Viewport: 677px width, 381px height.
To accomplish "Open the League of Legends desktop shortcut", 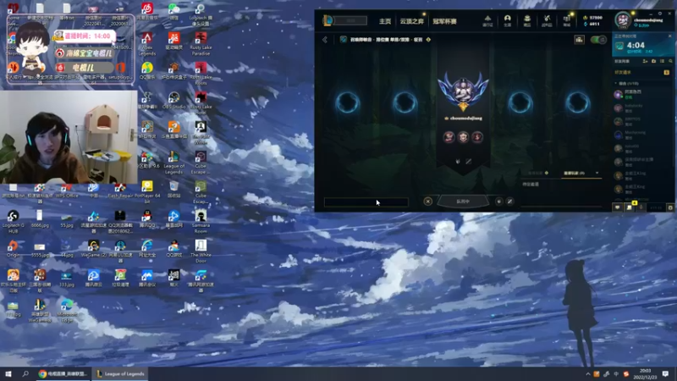I will [173, 163].
